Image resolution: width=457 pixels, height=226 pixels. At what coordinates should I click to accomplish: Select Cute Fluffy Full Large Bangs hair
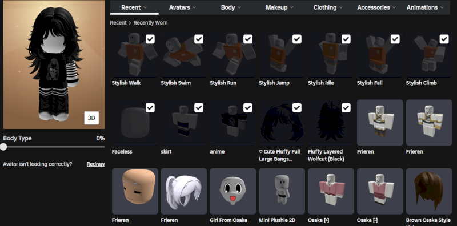coord(282,123)
